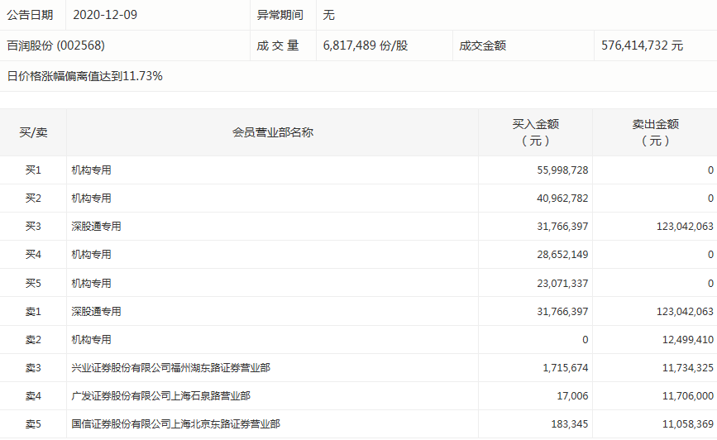Select the 买5 row label

coord(33,284)
